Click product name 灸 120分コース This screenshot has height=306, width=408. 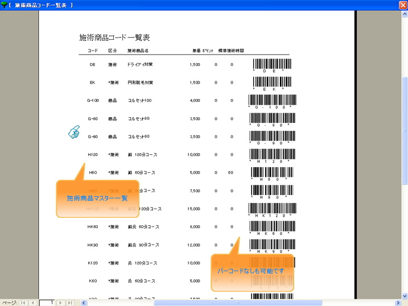[142, 263]
